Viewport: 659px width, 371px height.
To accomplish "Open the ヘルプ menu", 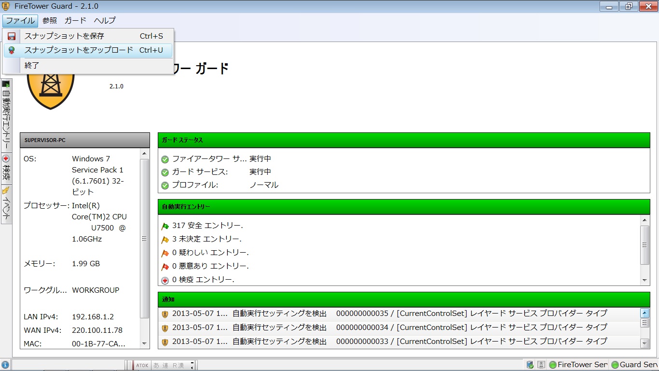I will coord(105,21).
